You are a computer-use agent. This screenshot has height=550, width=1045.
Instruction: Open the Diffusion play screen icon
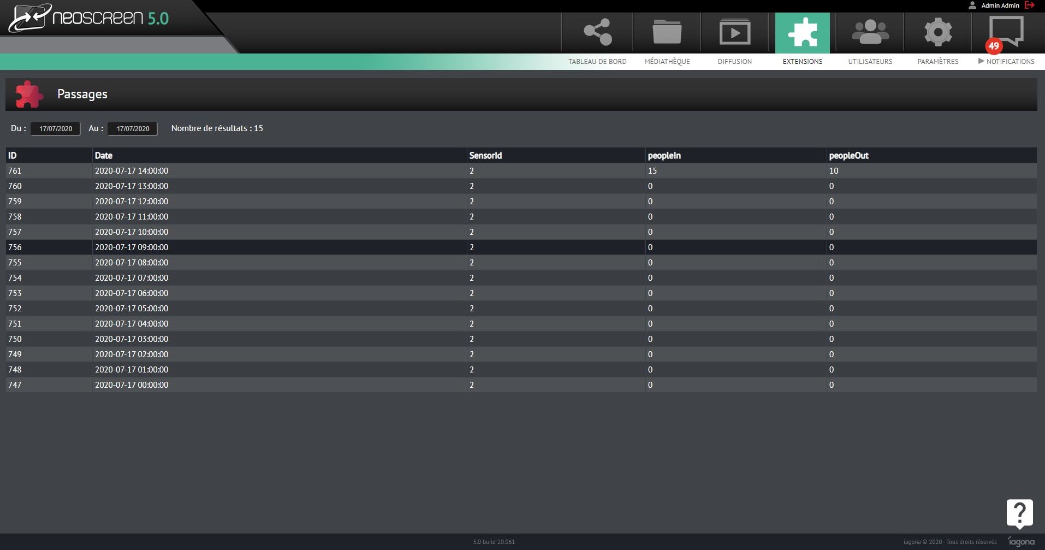734,33
